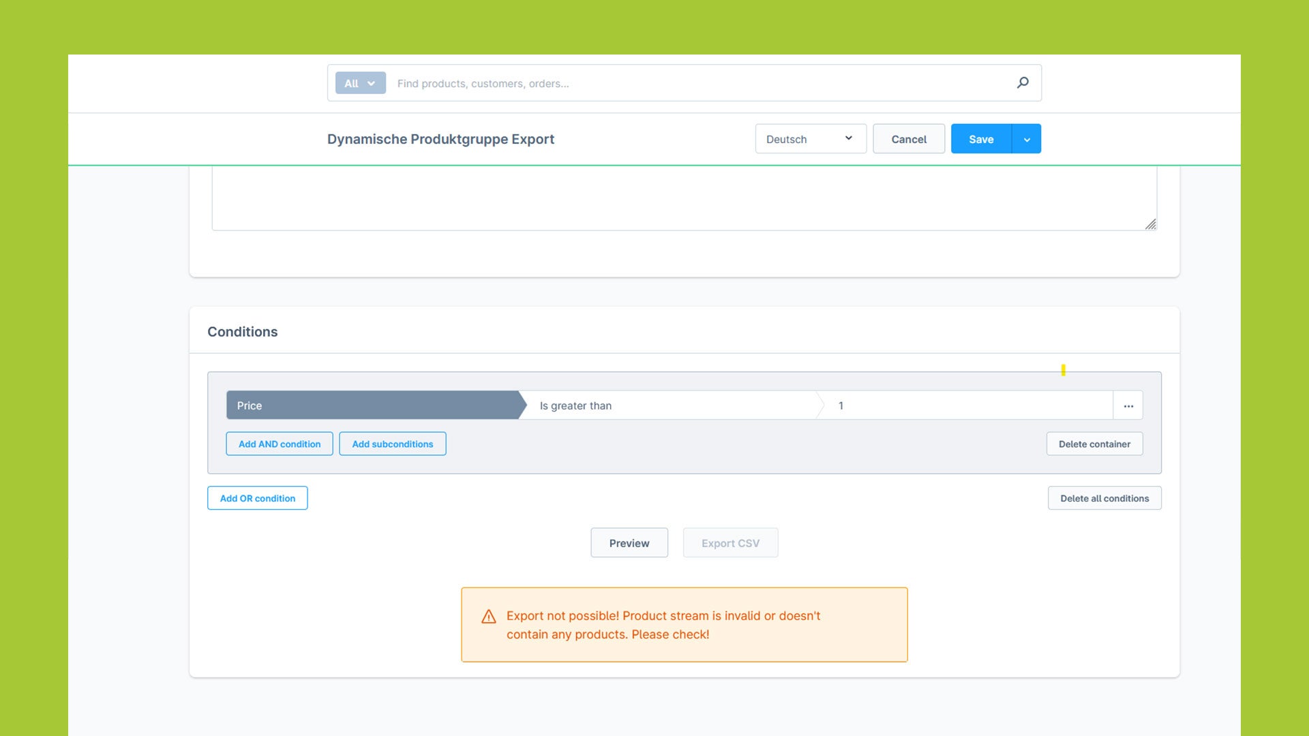Viewport: 1309px width, 736px height.
Task: Click the search magnifier icon
Action: (1023, 82)
